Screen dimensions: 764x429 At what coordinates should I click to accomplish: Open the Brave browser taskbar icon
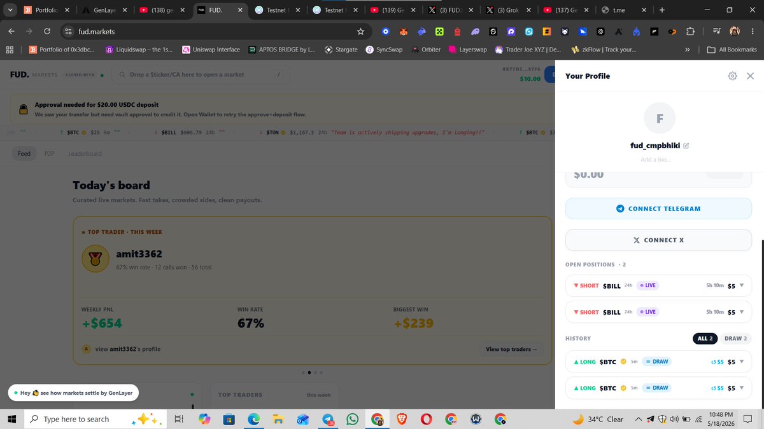[x=402, y=419]
